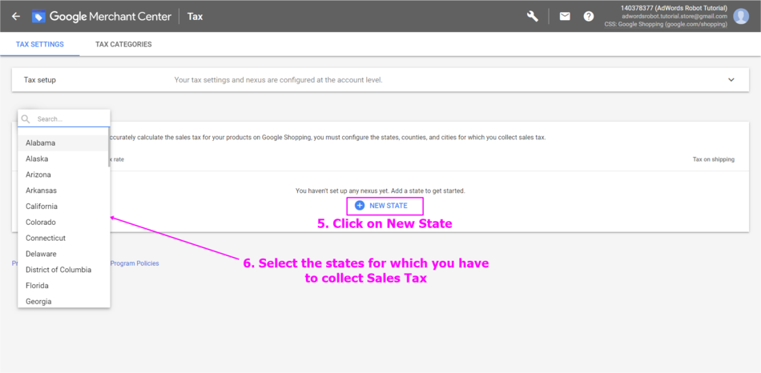
Task: Select Arkansas from the state list
Action: point(63,191)
